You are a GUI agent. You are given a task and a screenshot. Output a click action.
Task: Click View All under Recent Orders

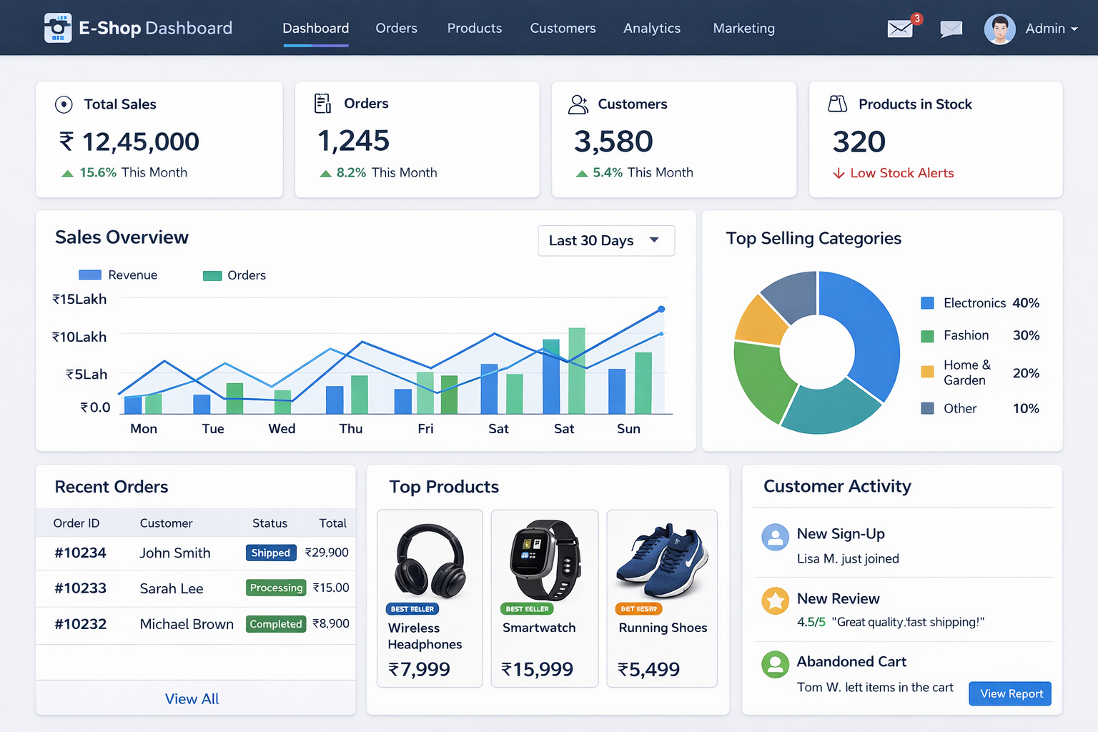pos(192,698)
